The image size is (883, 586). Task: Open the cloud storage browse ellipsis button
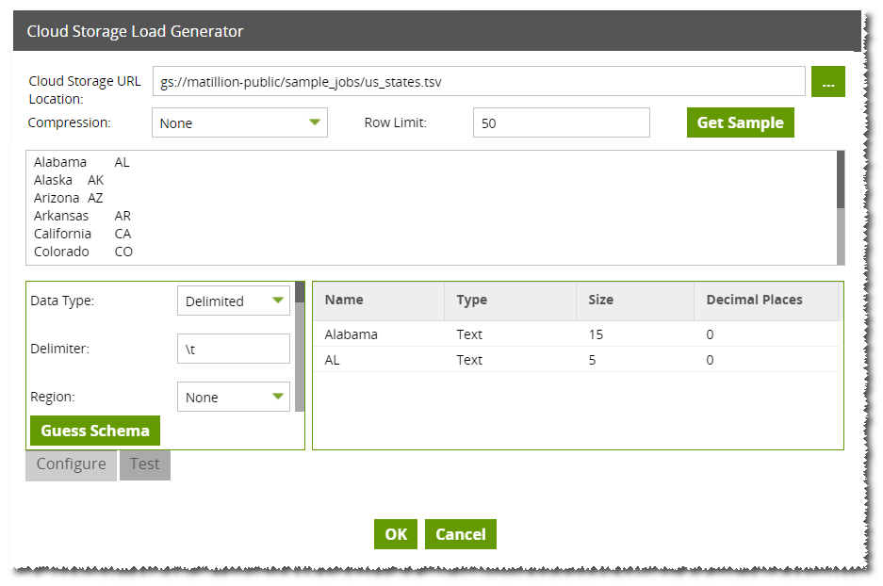[827, 82]
